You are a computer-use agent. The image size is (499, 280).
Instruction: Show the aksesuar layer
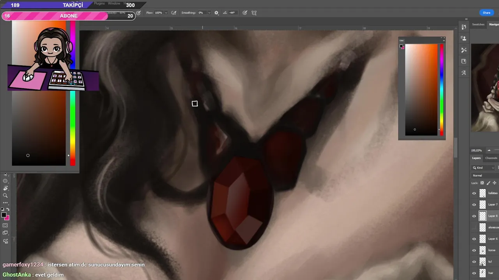click(x=474, y=227)
